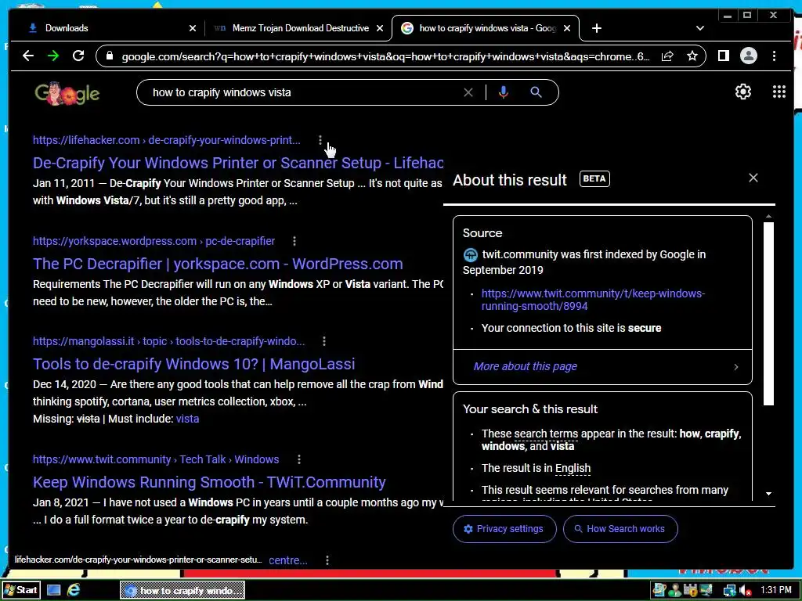Click panel scrollbar down arrow
This screenshot has width=802, height=601.
coord(768,494)
